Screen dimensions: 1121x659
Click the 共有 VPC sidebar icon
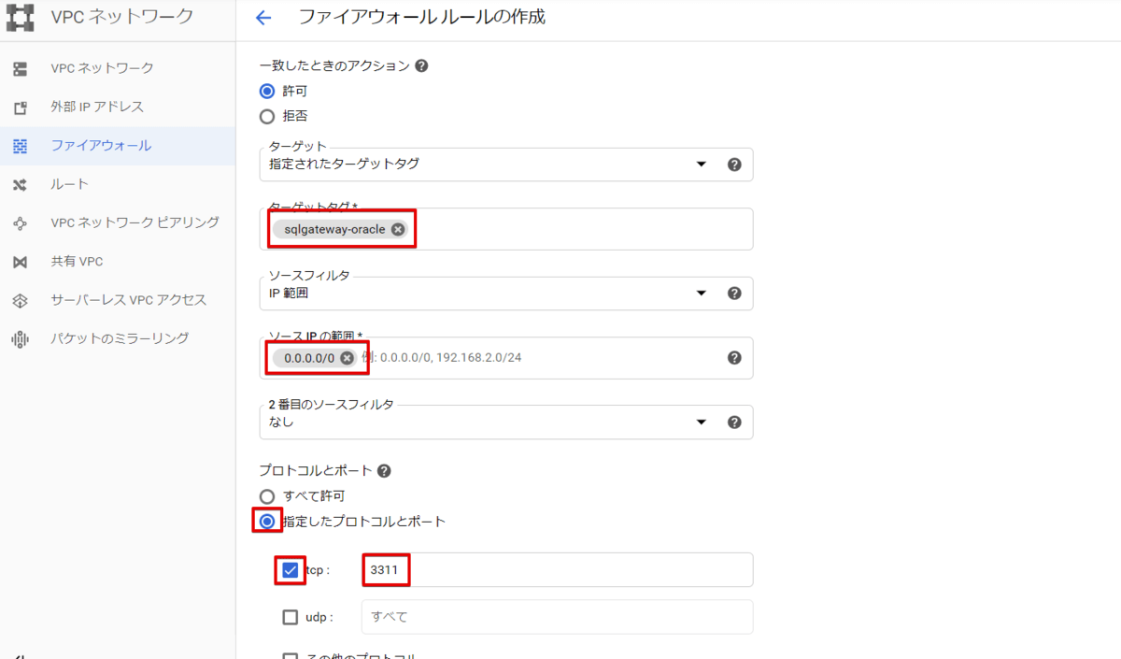point(20,262)
